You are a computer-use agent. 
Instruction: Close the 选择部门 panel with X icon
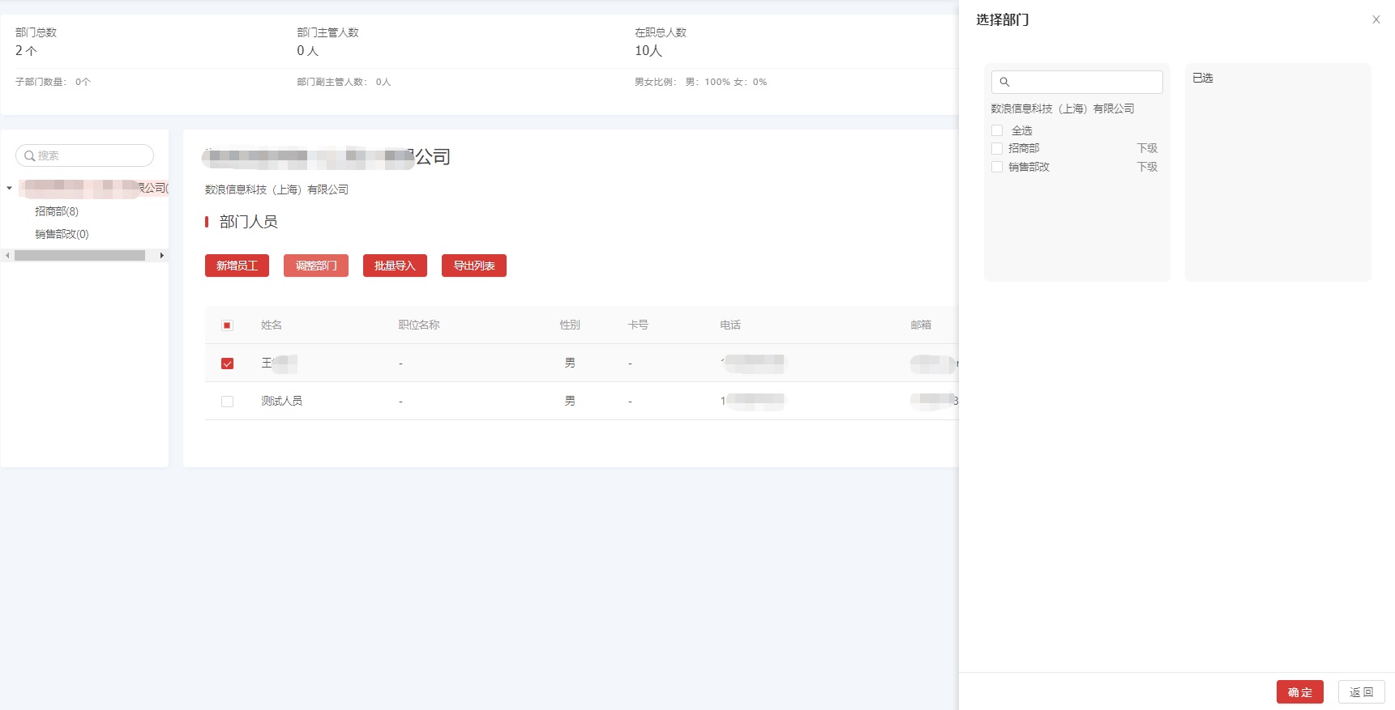coord(1376,19)
